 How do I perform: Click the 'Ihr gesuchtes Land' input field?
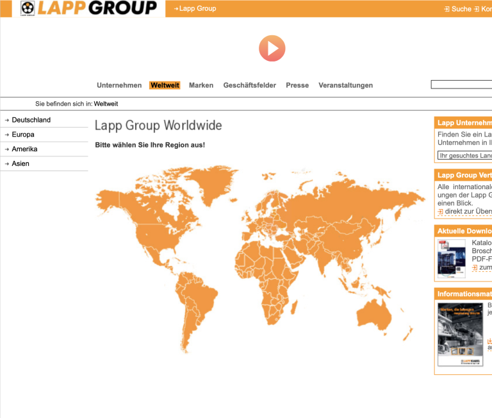[464, 155]
